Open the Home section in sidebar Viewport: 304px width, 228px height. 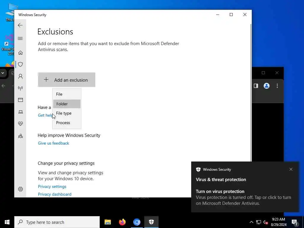20,53
